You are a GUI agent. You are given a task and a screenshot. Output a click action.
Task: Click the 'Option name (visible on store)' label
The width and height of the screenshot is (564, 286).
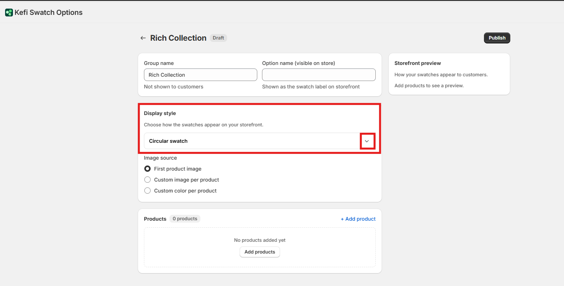[x=298, y=63]
